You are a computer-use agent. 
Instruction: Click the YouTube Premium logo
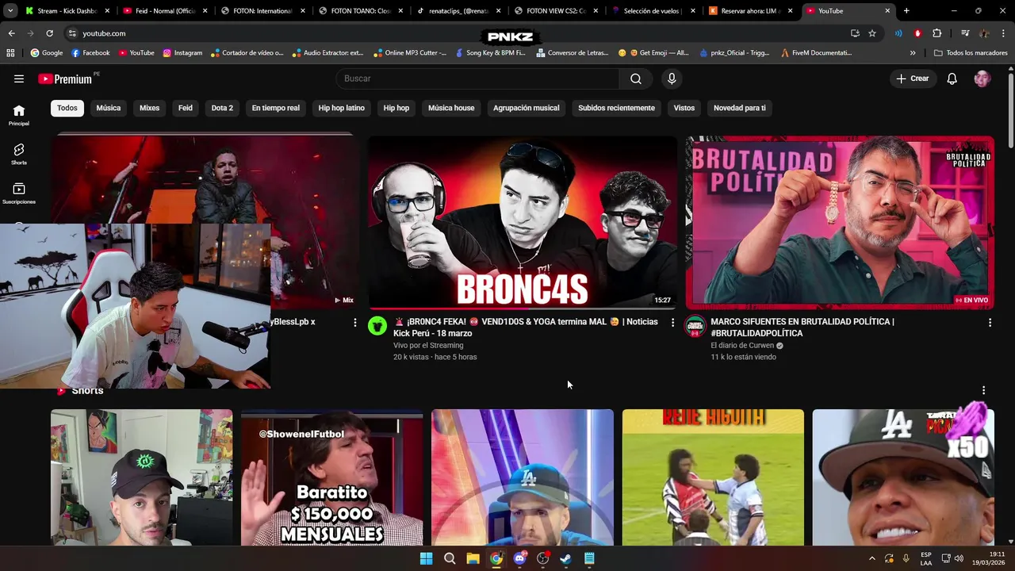pos(65,79)
